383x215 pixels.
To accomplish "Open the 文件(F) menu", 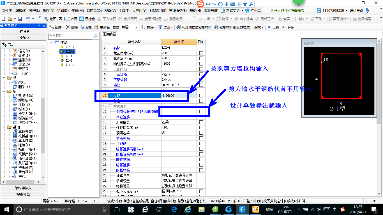I will pos(7,11).
